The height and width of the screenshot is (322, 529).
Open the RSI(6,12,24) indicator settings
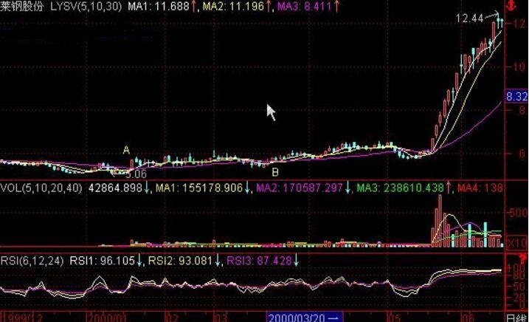(x=33, y=260)
